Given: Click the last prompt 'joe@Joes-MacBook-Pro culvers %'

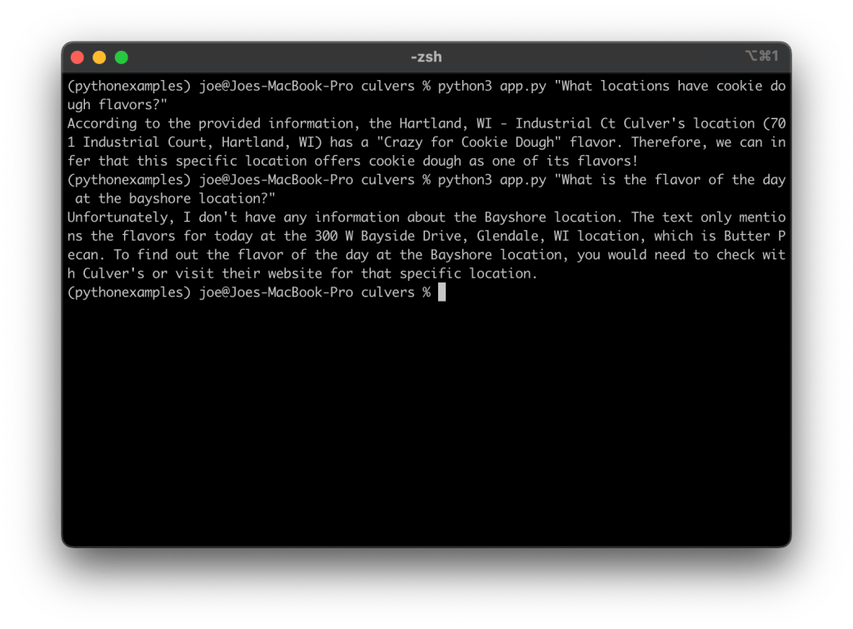Looking at the screenshot, I should [315, 292].
